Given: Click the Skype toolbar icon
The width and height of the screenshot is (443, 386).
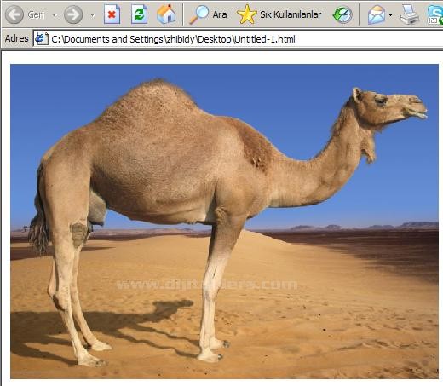Looking at the screenshot, I should point(434,14).
